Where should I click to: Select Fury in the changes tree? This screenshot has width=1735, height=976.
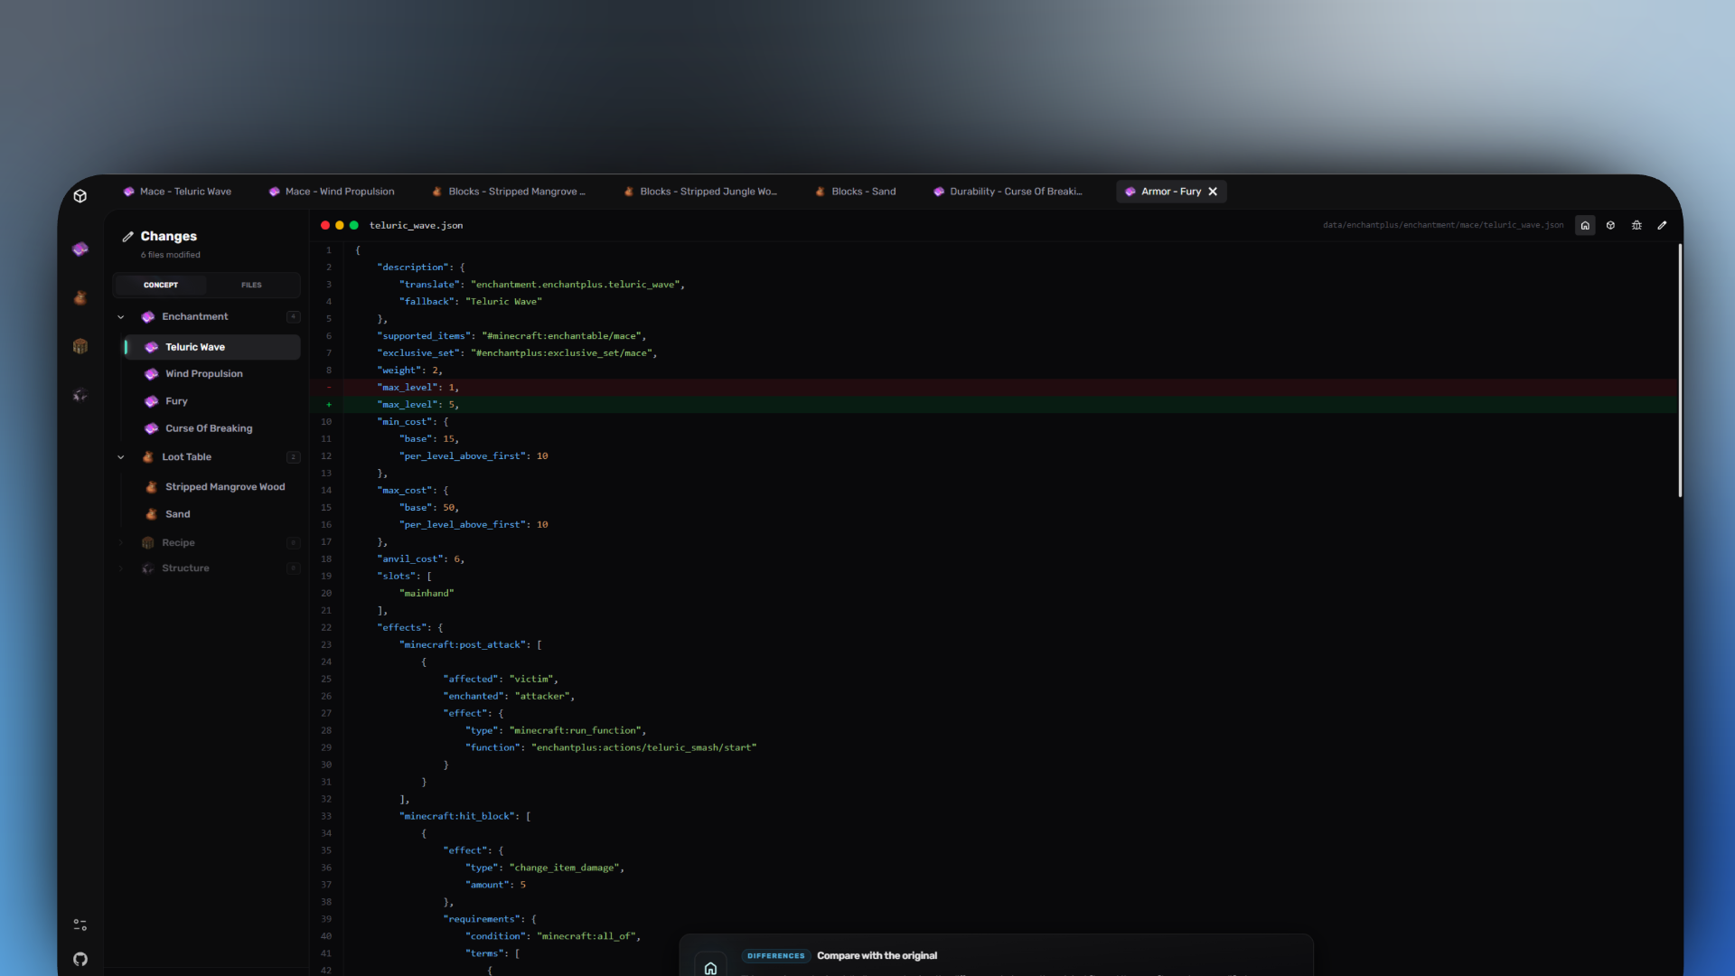pos(211,401)
